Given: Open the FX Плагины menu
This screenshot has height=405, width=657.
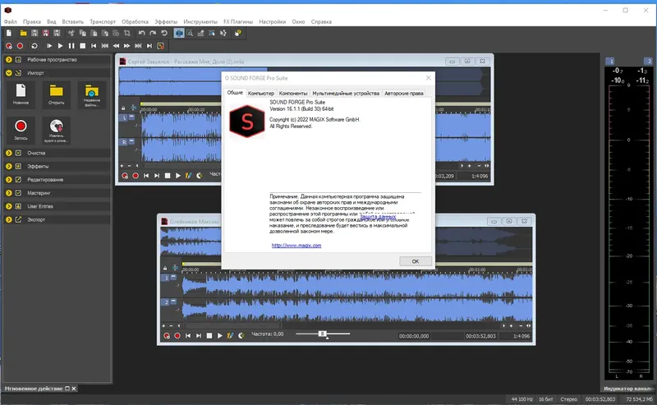Looking at the screenshot, I should [238, 22].
